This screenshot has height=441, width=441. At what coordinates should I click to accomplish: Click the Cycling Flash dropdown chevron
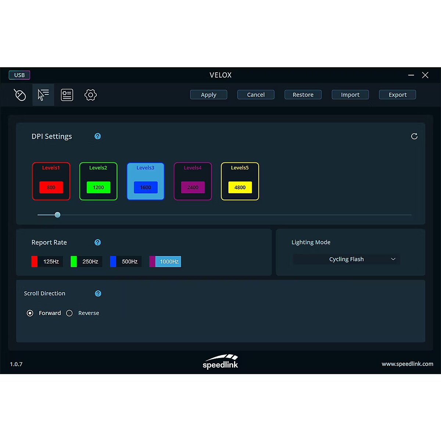(x=393, y=259)
